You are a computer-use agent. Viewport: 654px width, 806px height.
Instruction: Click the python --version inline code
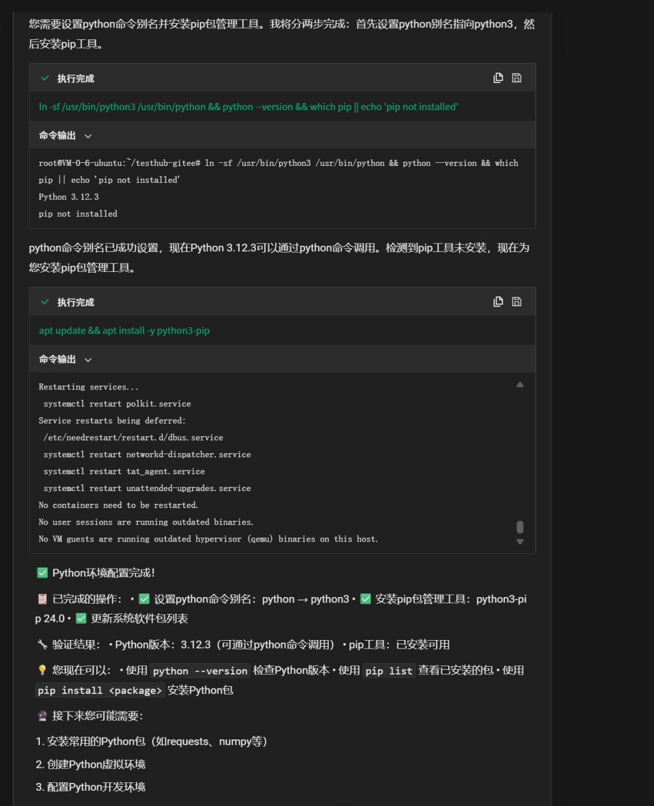[200, 671]
